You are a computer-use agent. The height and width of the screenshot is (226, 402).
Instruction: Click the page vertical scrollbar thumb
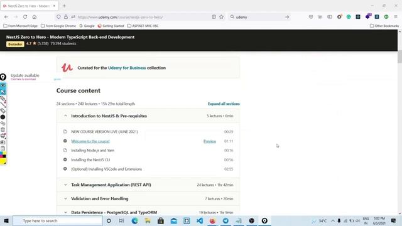point(399,56)
